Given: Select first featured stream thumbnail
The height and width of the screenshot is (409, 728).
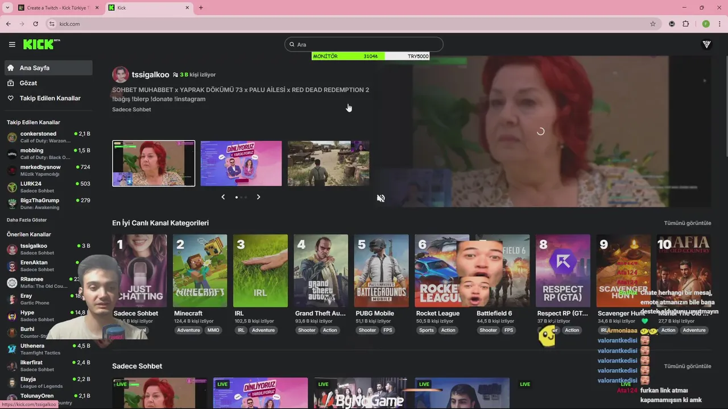Looking at the screenshot, I should click(x=154, y=164).
